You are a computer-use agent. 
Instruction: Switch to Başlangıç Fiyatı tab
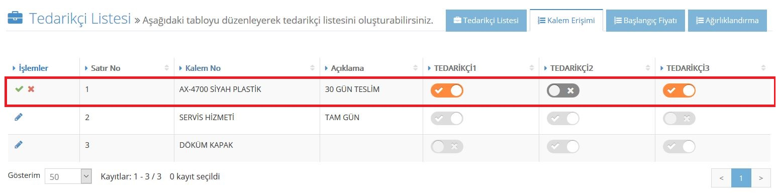[x=644, y=21]
